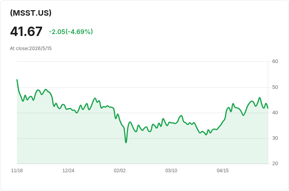Screen dimensions: 289x191
Task: Click the 40 price axis label
Action: (275, 113)
